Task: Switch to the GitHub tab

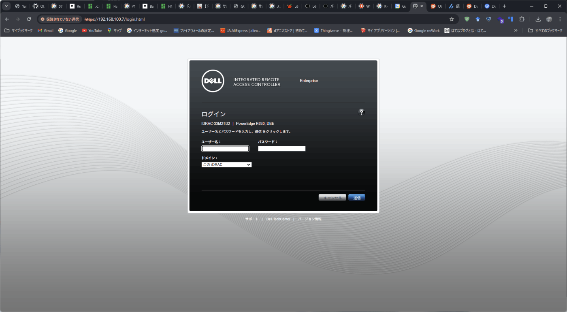Action: pos(38,6)
